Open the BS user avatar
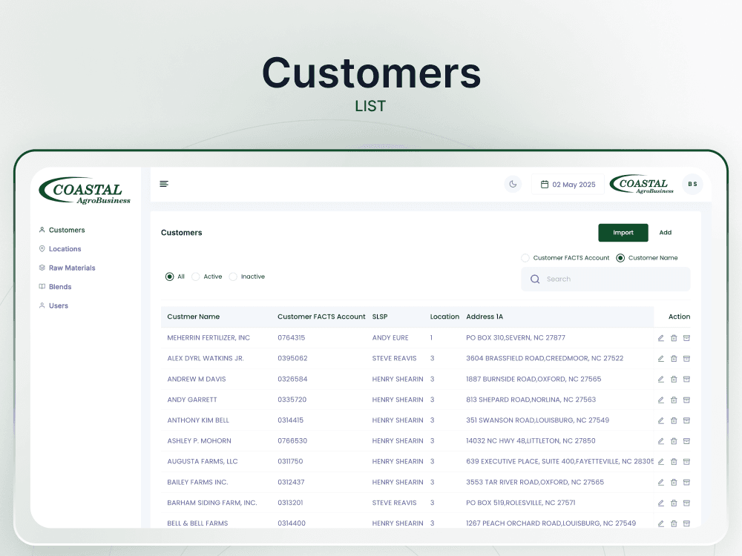 [692, 184]
